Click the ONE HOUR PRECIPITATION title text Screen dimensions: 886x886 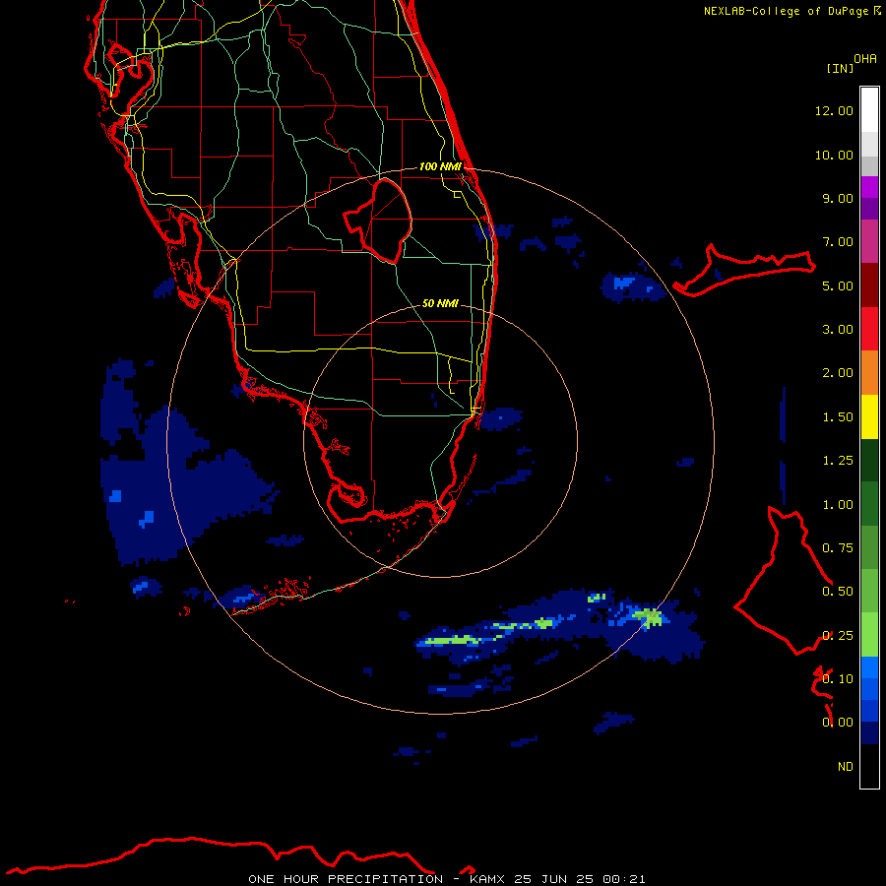pos(346,879)
